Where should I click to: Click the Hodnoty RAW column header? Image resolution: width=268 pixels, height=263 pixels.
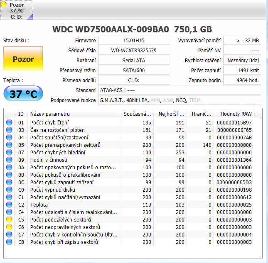tap(234, 114)
